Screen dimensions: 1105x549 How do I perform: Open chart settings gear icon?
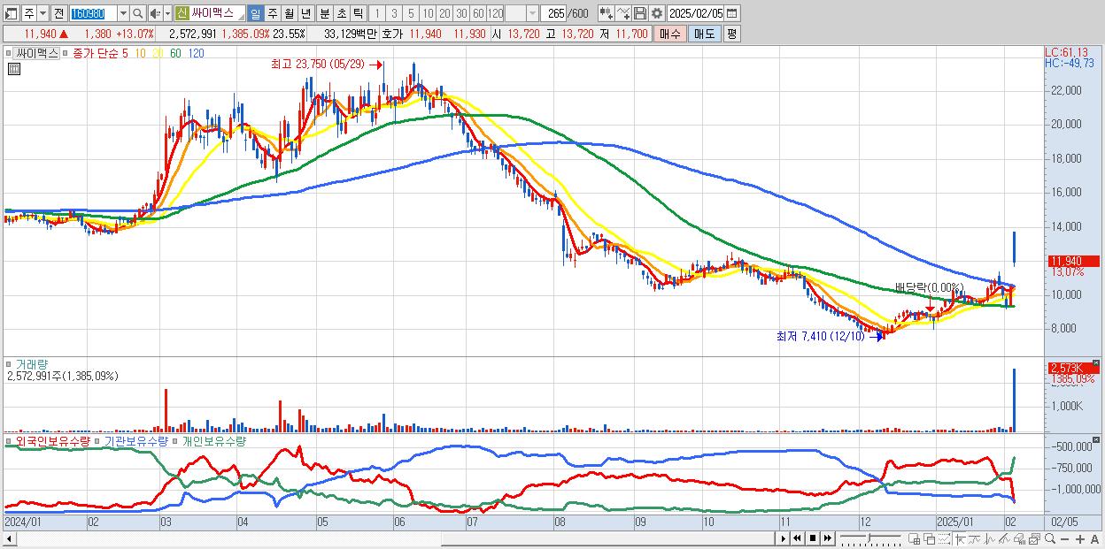tap(657, 13)
